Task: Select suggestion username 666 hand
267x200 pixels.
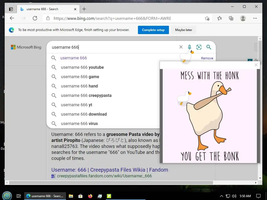Action: (79, 86)
